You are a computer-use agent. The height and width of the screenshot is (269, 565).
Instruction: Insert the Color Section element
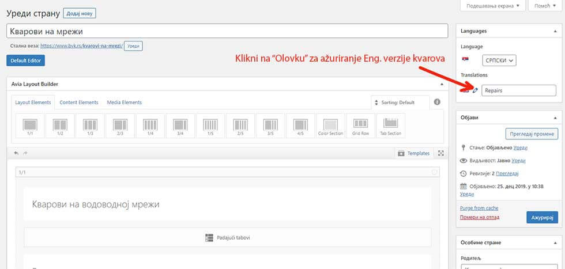point(330,126)
